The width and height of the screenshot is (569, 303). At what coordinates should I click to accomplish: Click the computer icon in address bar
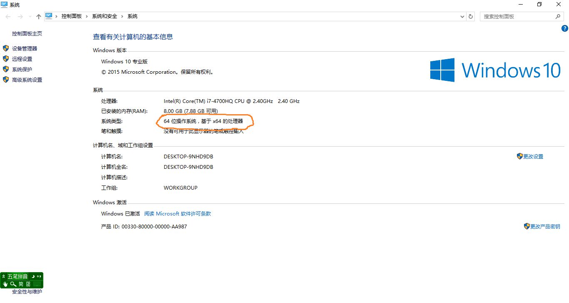(x=49, y=16)
